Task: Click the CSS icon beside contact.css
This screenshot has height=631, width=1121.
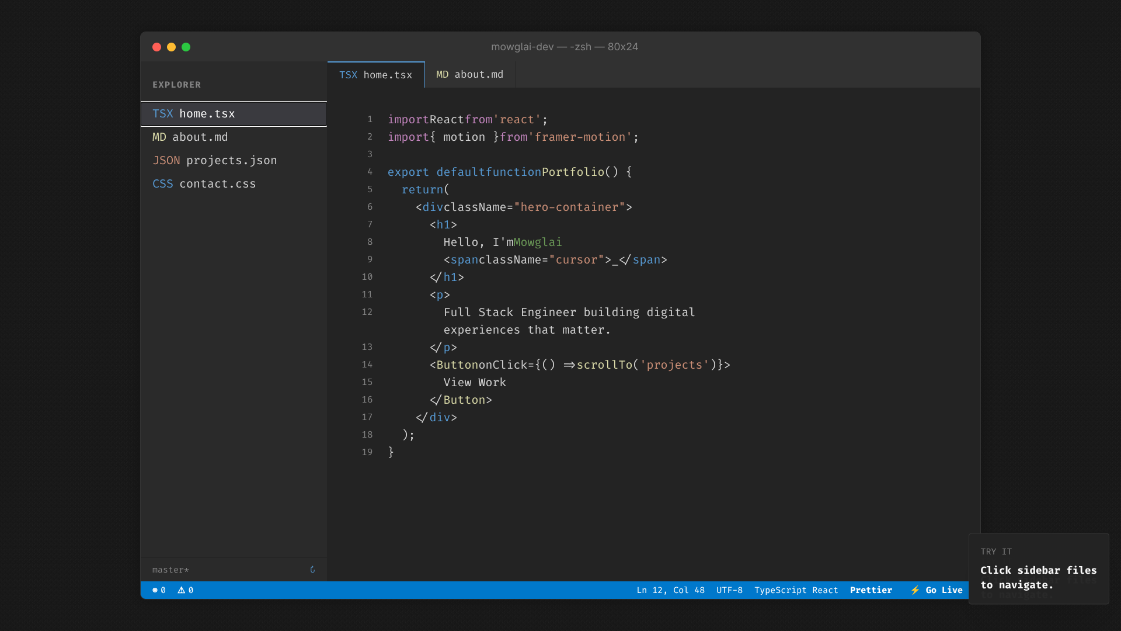Action: pos(163,183)
